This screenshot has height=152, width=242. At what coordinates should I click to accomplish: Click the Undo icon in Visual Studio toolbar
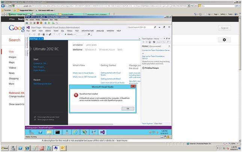pos(54,34)
